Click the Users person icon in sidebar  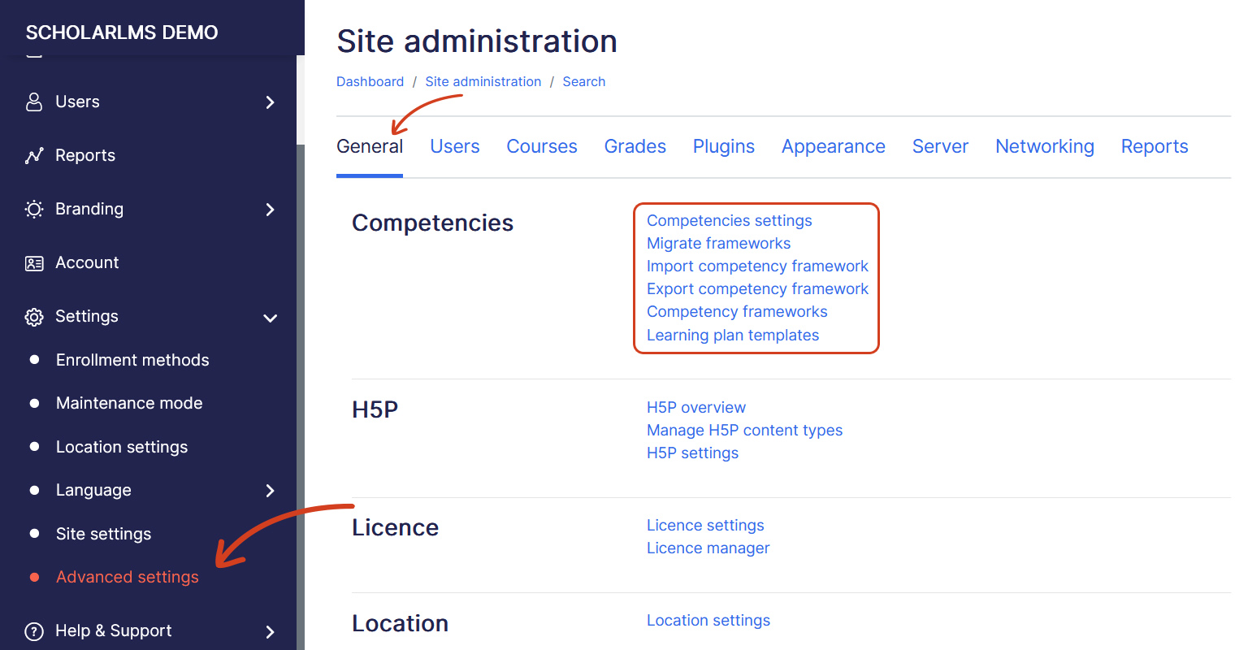point(34,102)
